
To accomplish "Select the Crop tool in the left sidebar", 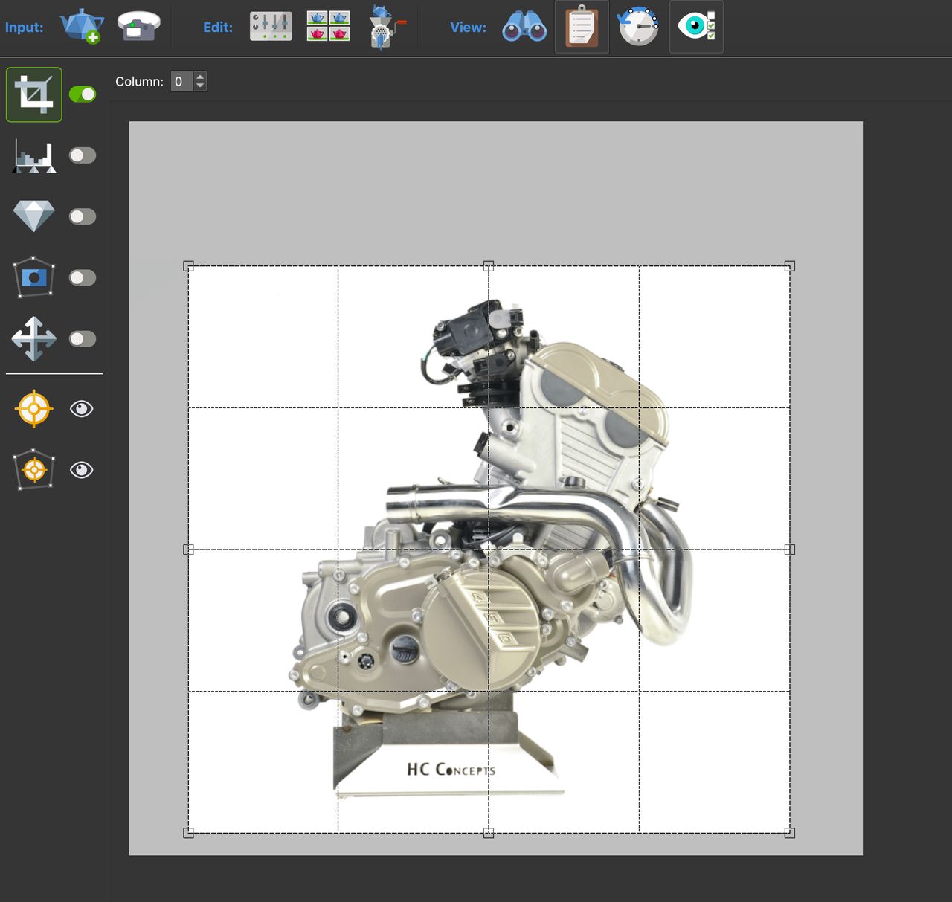I will tap(33, 94).
